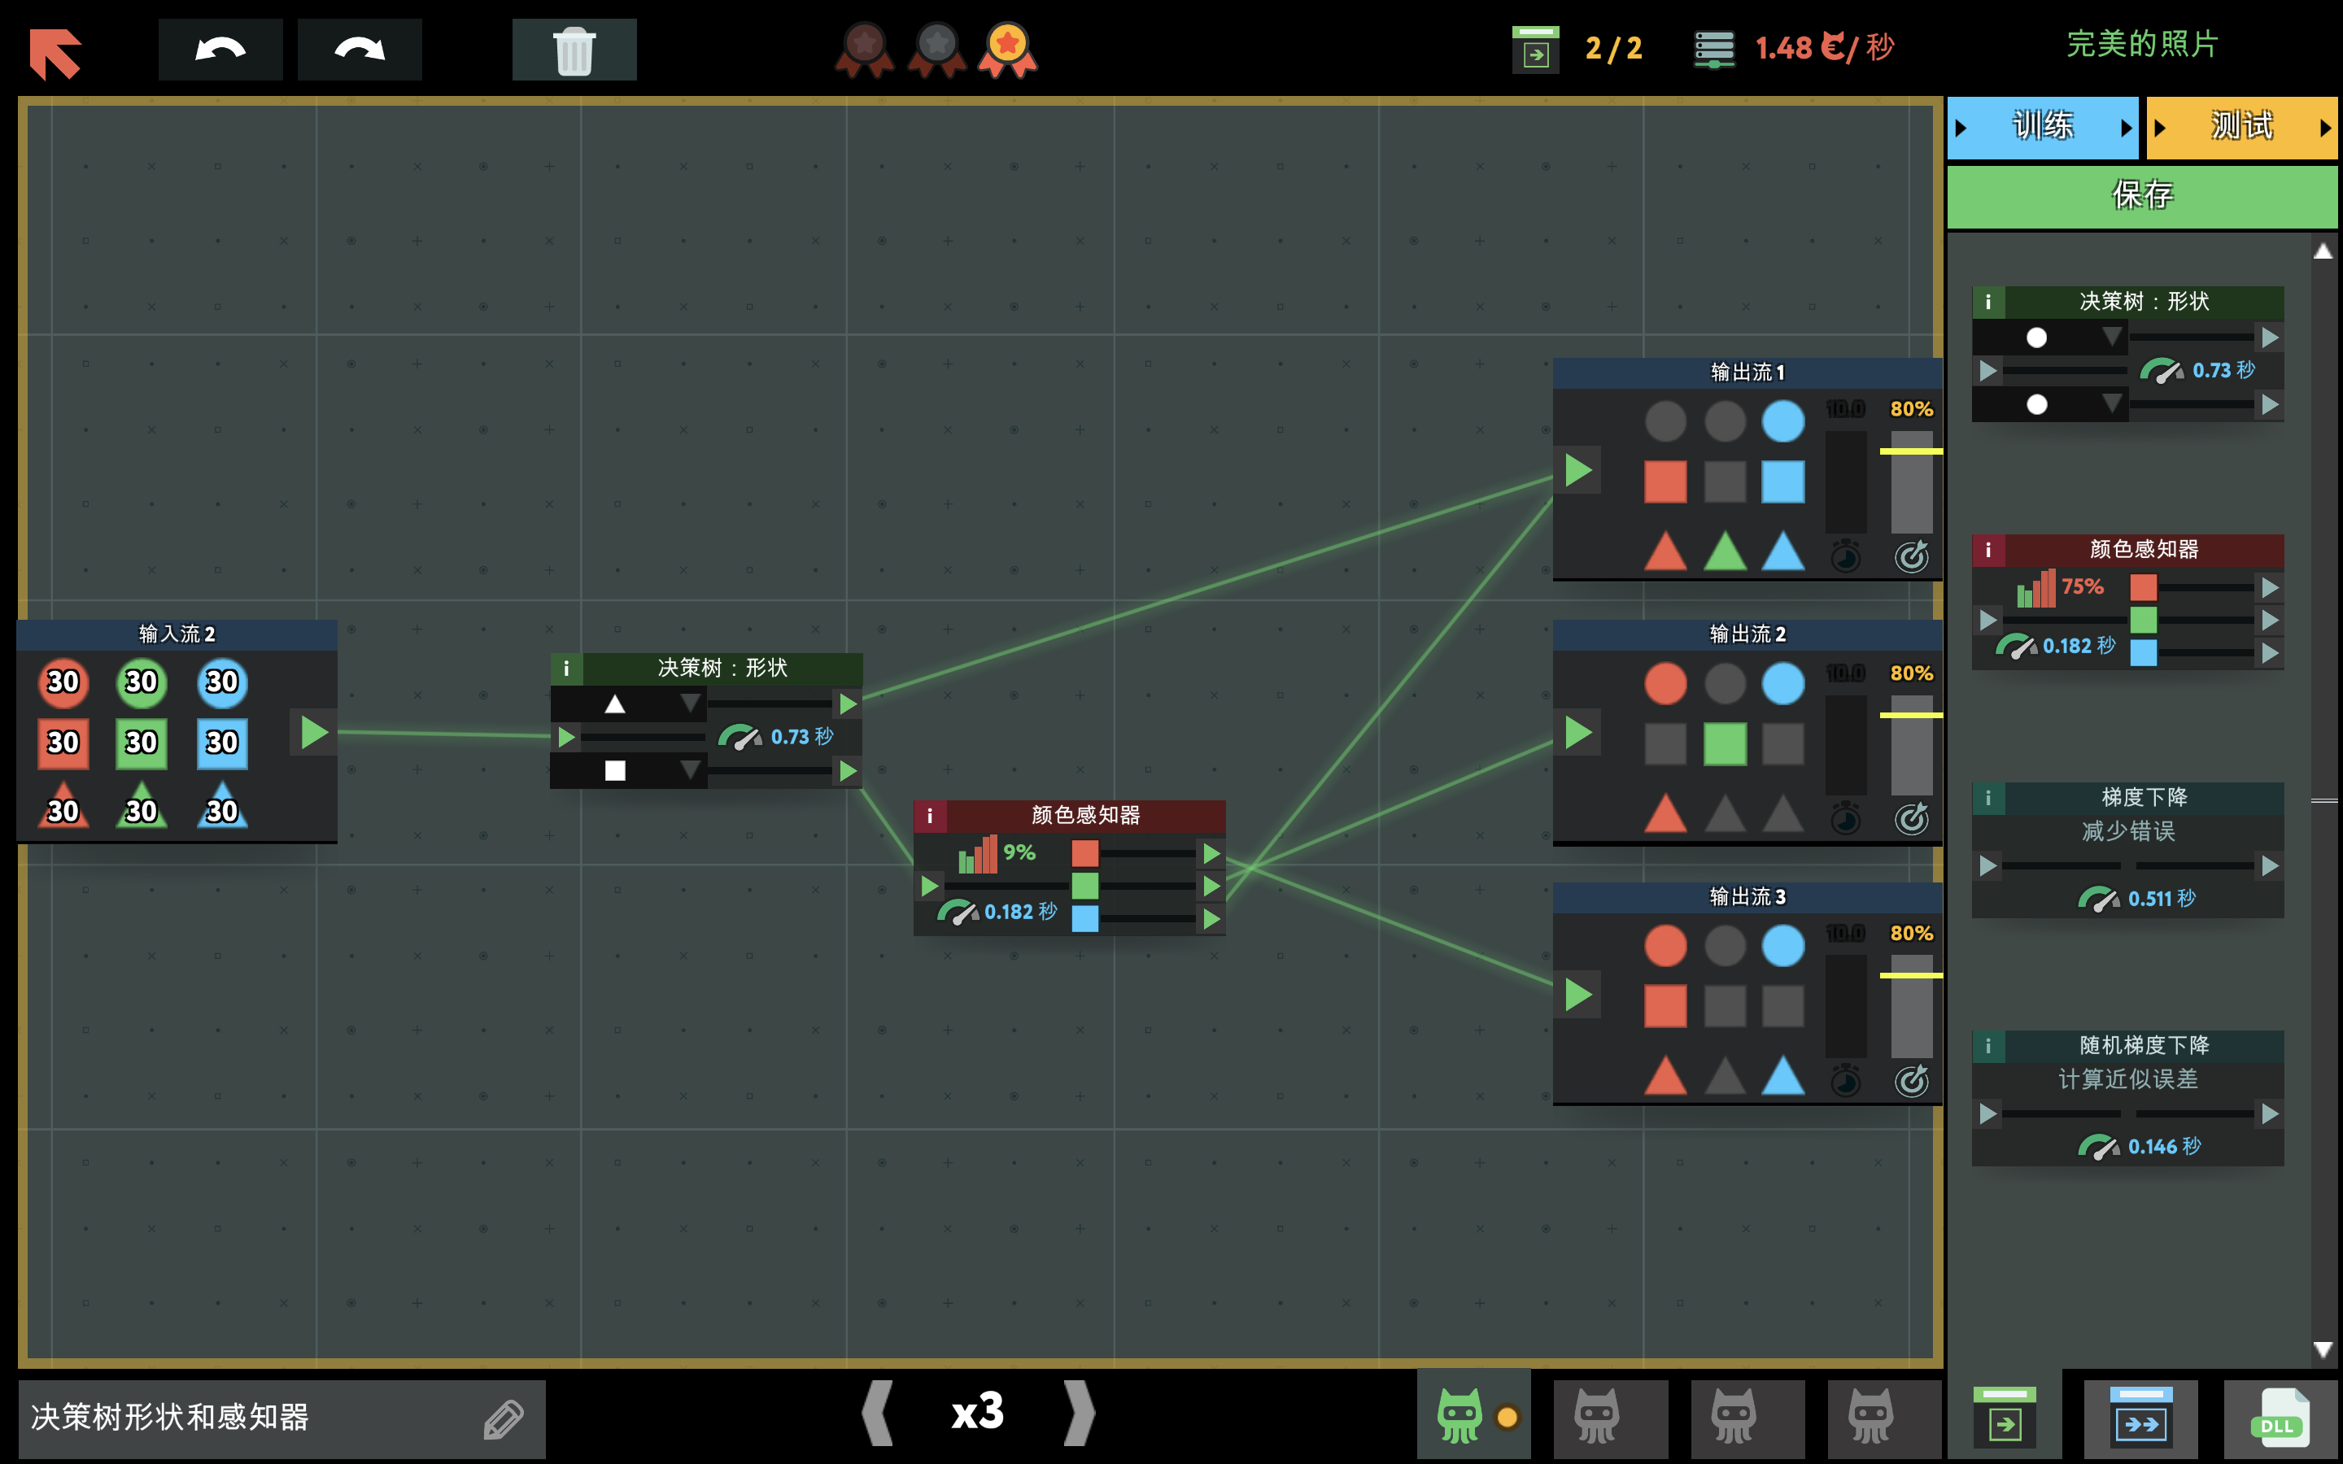Image resolution: width=2343 pixels, height=1464 pixels.
Task: Click the green 保存 button
Action: 2141,195
